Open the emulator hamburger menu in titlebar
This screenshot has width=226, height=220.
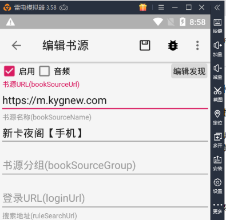click(x=161, y=7)
